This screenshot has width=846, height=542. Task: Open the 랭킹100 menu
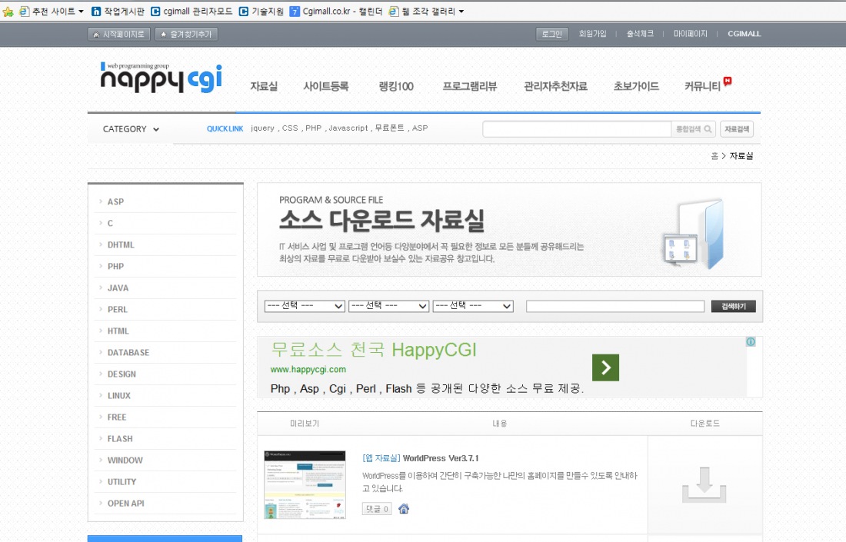[396, 86]
